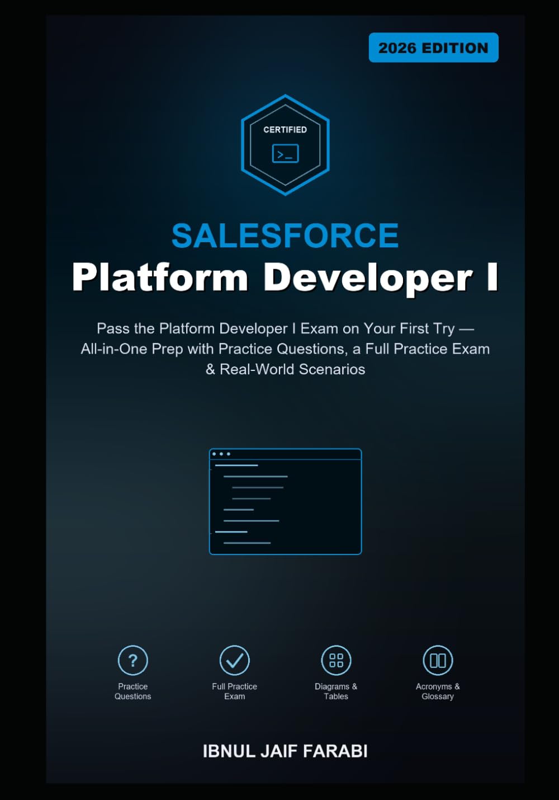This screenshot has width=559, height=800.
Task: Click the Platform Developer I heading
Action: (285, 277)
